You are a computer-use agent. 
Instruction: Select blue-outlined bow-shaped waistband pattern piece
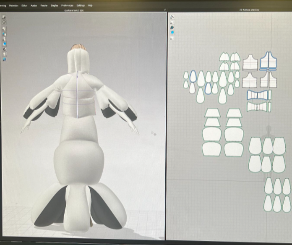pyautogui.click(x=258, y=96)
